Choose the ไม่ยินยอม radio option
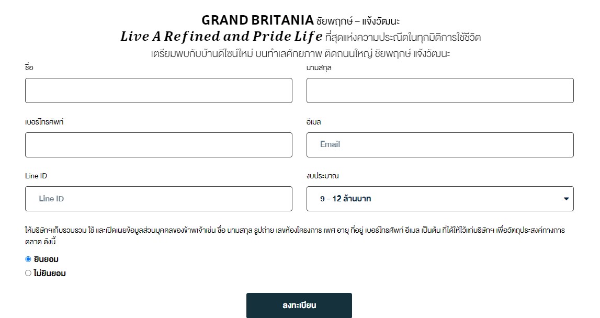 click(x=28, y=273)
